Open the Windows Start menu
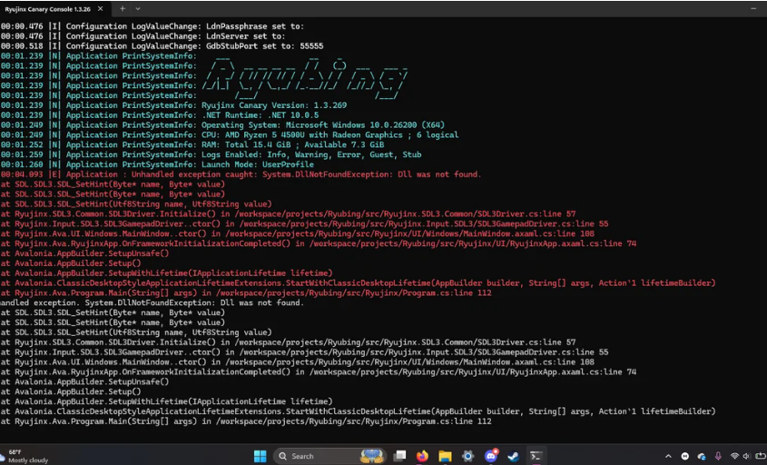 click(261, 456)
